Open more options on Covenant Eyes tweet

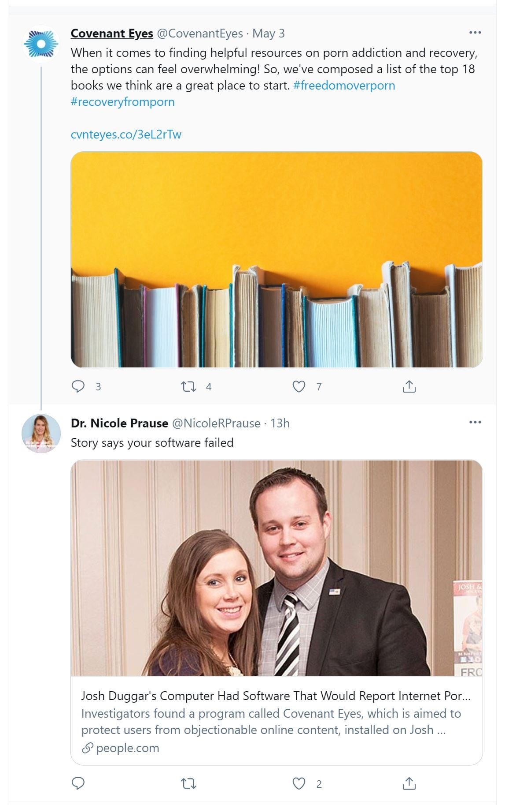click(x=475, y=33)
